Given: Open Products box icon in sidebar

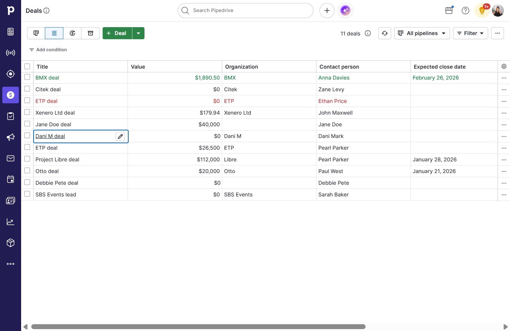Looking at the screenshot, I should pyautogui.click(x=11, y=243).
